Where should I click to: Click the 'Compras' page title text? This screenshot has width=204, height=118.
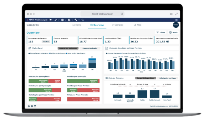point(33,25)
